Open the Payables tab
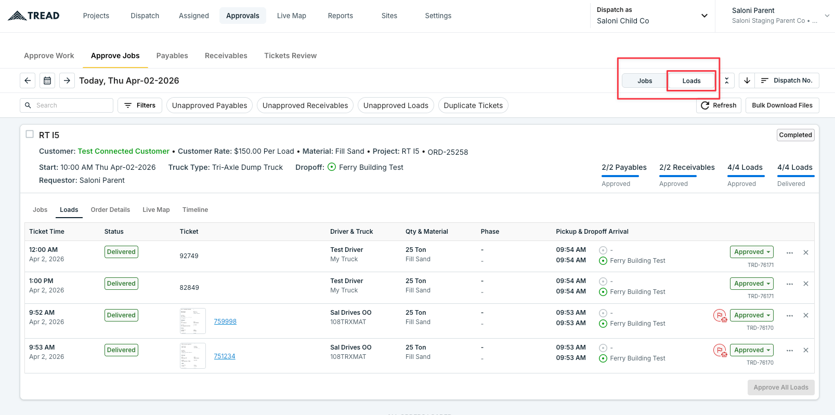 click(x=172, y=56)
